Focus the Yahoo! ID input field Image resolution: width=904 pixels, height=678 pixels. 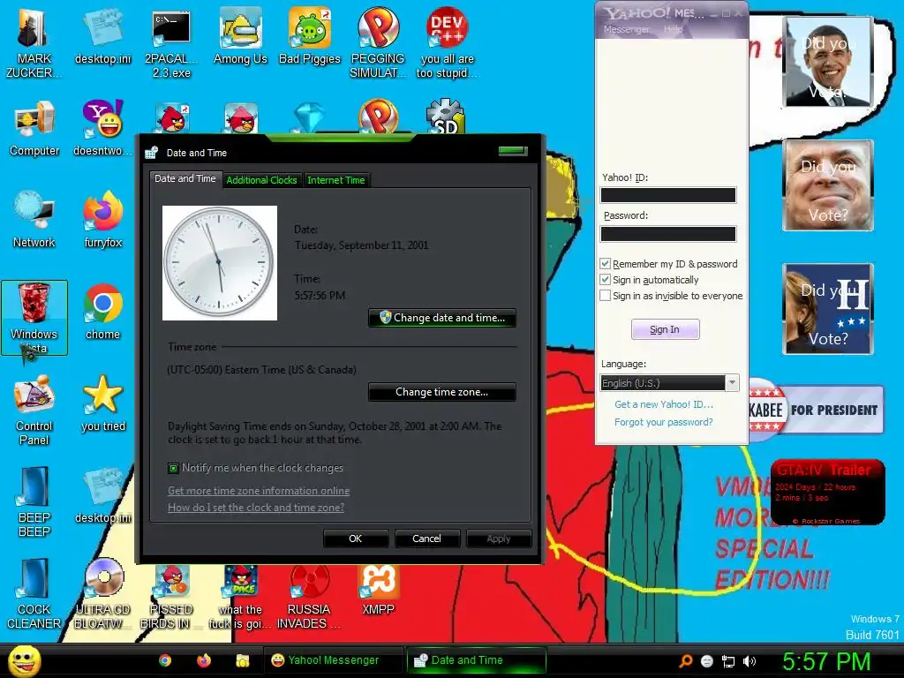tap(668, 195)
